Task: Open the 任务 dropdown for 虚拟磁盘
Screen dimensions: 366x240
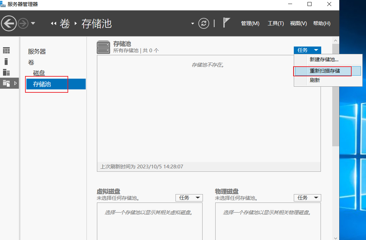Action: pyautogui.click(x=189, y=198)
